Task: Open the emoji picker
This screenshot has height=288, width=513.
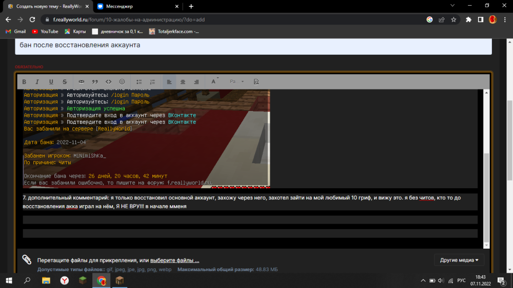Action: pyautogui.click(x=122, y=81)
